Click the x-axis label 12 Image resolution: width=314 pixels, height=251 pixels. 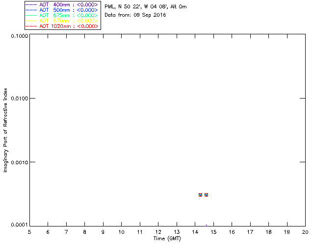point(158,232)
